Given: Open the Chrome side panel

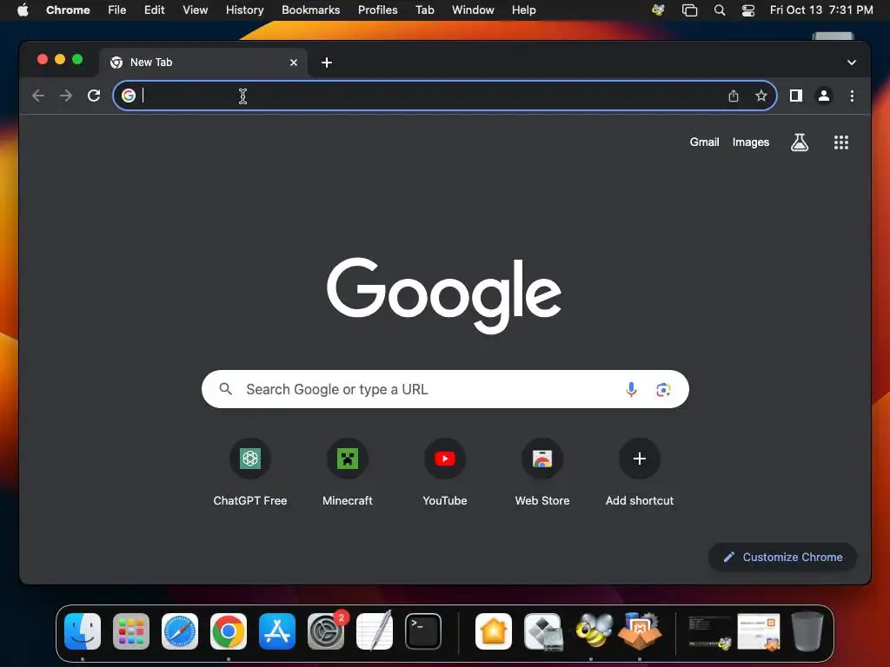Looking at the screenshot, I should coord(796,96).
